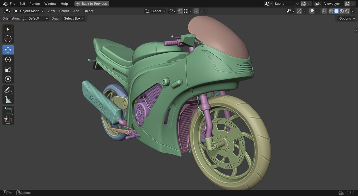Open the Options popover at top right
This screenshot has width=358, height=196.
(347, 18)
